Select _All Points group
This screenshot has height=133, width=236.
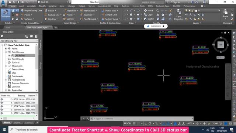[20, 55]
